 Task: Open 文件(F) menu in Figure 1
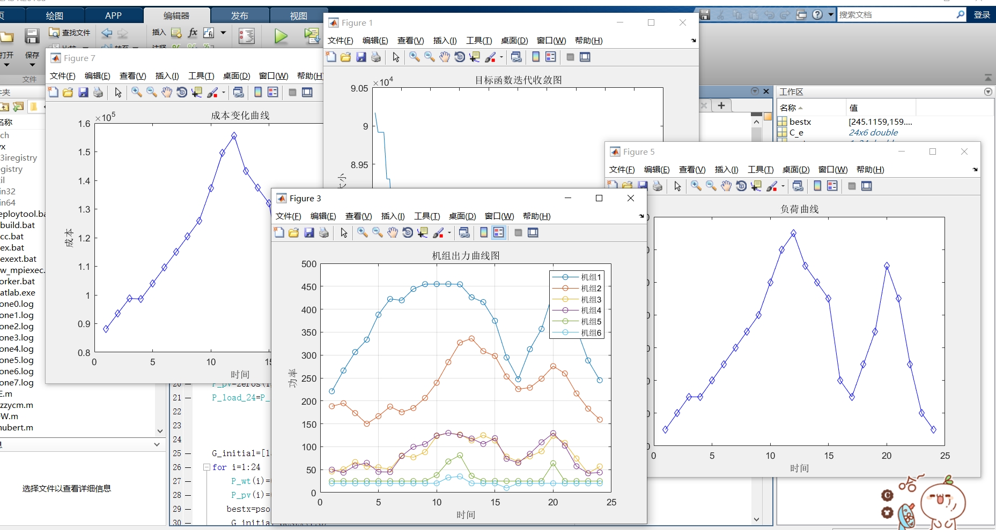coord(341,40)
